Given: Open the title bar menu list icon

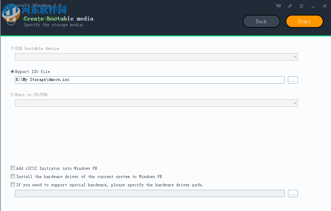Looking at the screenshot, I should pyautogui.click(x=302, y=6).
